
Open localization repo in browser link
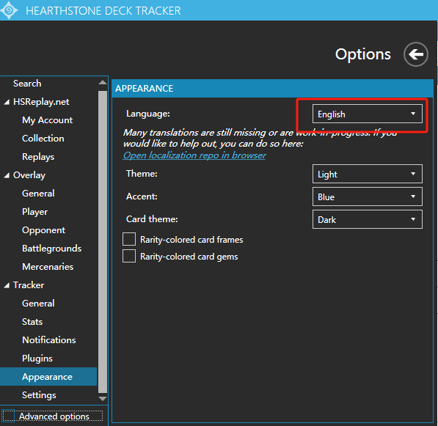click(x=194, y=155)
